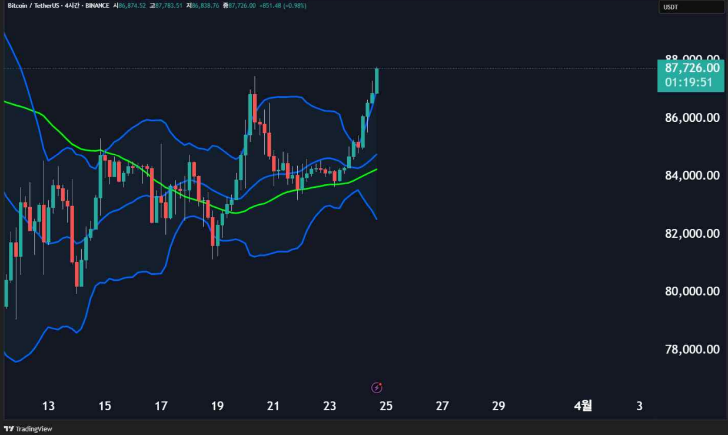Click the 4월 month label on time axis
Screen dimensions: 728x435
coord(583,406)
